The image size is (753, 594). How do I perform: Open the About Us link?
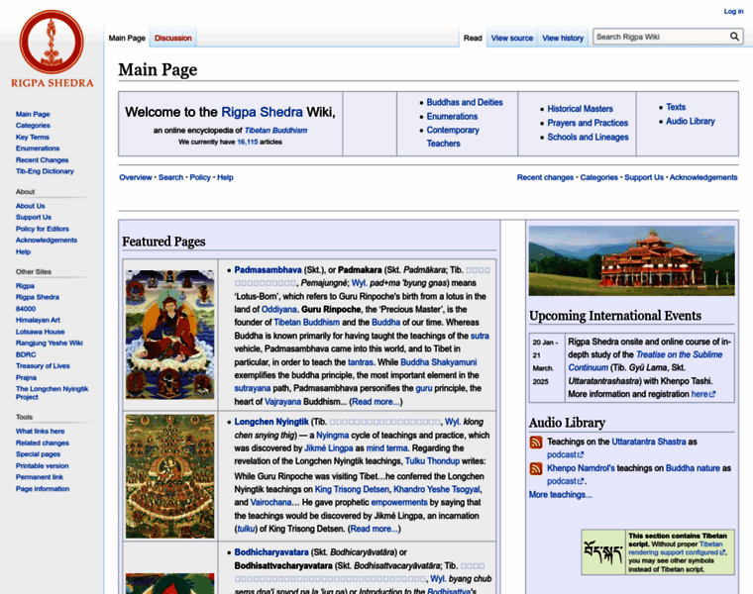pos(31,206)
